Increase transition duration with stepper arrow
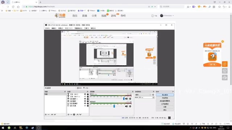Screen dimensions: 232x130 (153, 97)
